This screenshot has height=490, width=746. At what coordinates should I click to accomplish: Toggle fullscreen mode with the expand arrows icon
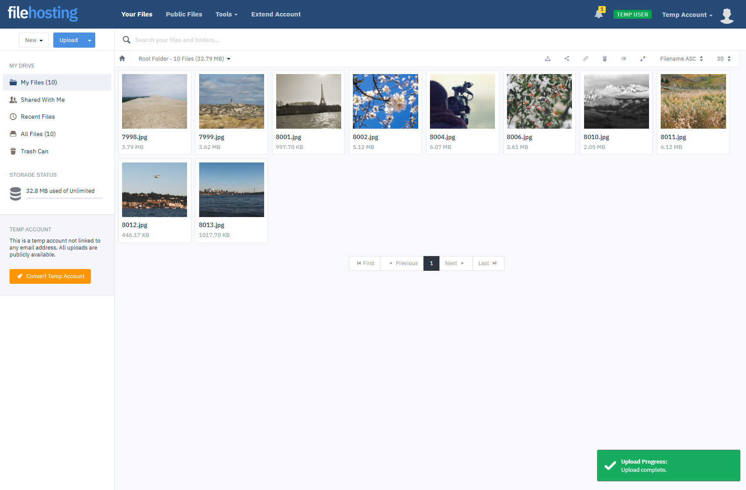tap(643, 59)
